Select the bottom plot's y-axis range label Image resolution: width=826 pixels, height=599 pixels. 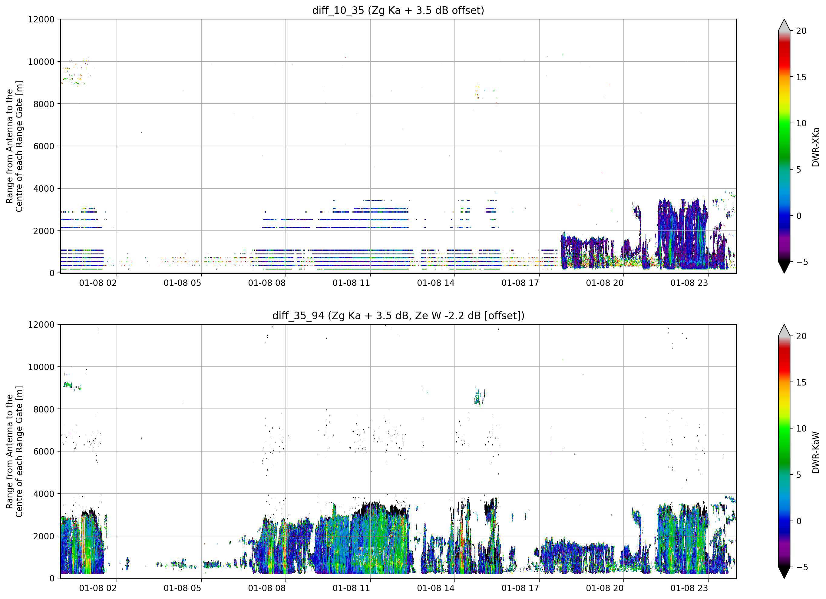click(14, 452)
